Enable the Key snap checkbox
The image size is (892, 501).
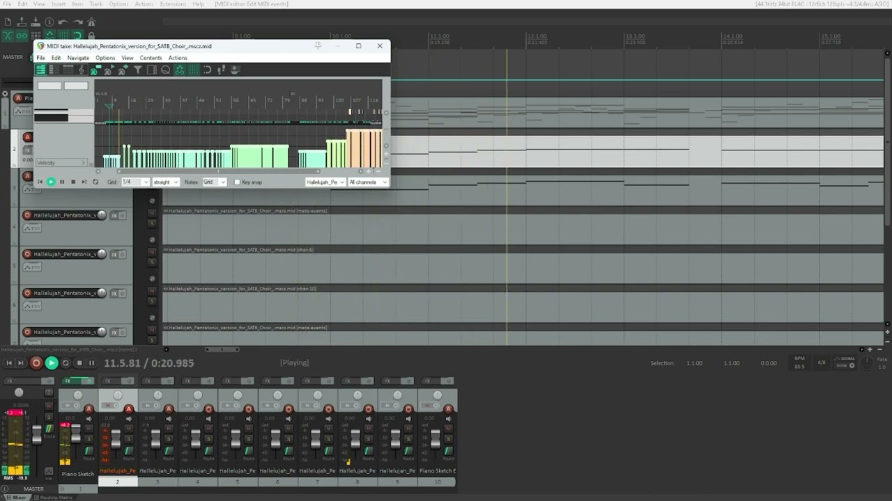(x=237, y=182)
